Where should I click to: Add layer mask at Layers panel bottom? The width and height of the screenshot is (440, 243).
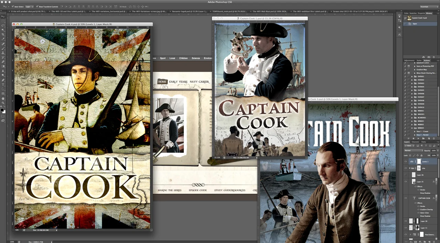pyautogui.click(x=416, y=242)
